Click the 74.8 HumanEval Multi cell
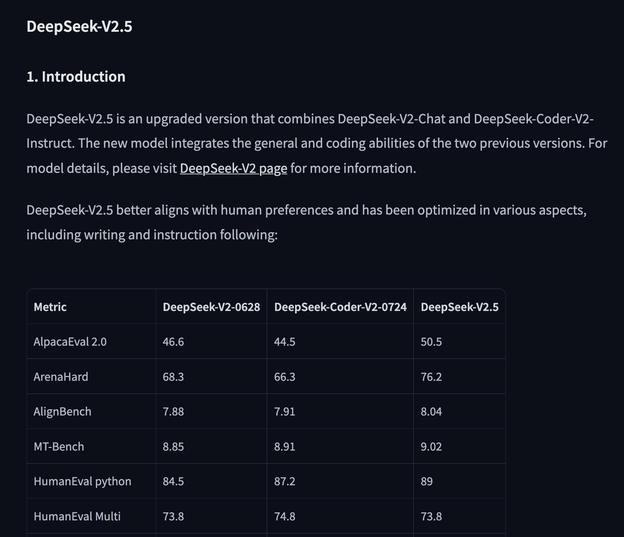 click(x=285, y=516)
